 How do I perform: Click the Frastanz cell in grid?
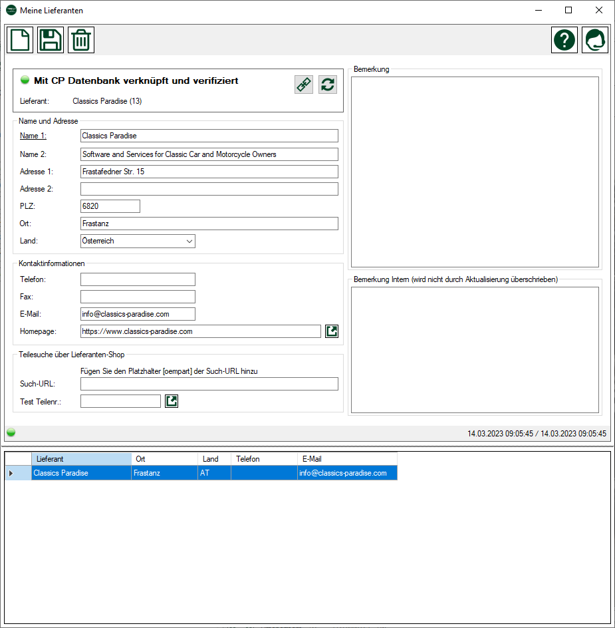pyautogui.click(x=165, y=473)
